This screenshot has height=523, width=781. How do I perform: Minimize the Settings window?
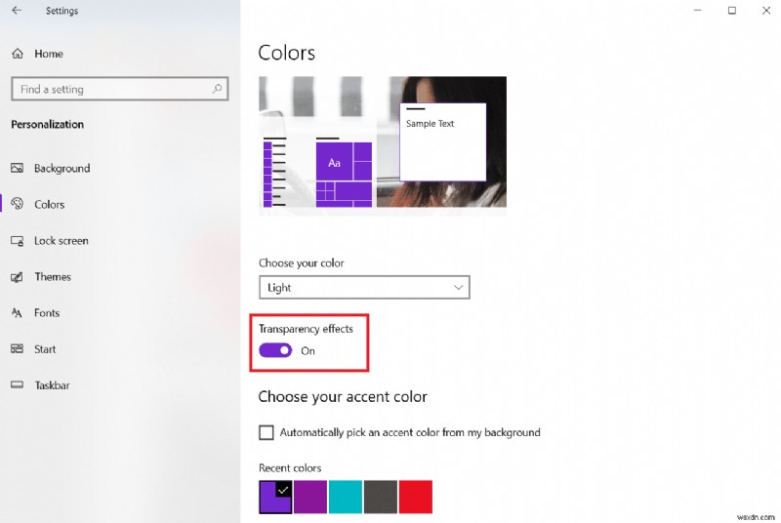coord(697,11)
